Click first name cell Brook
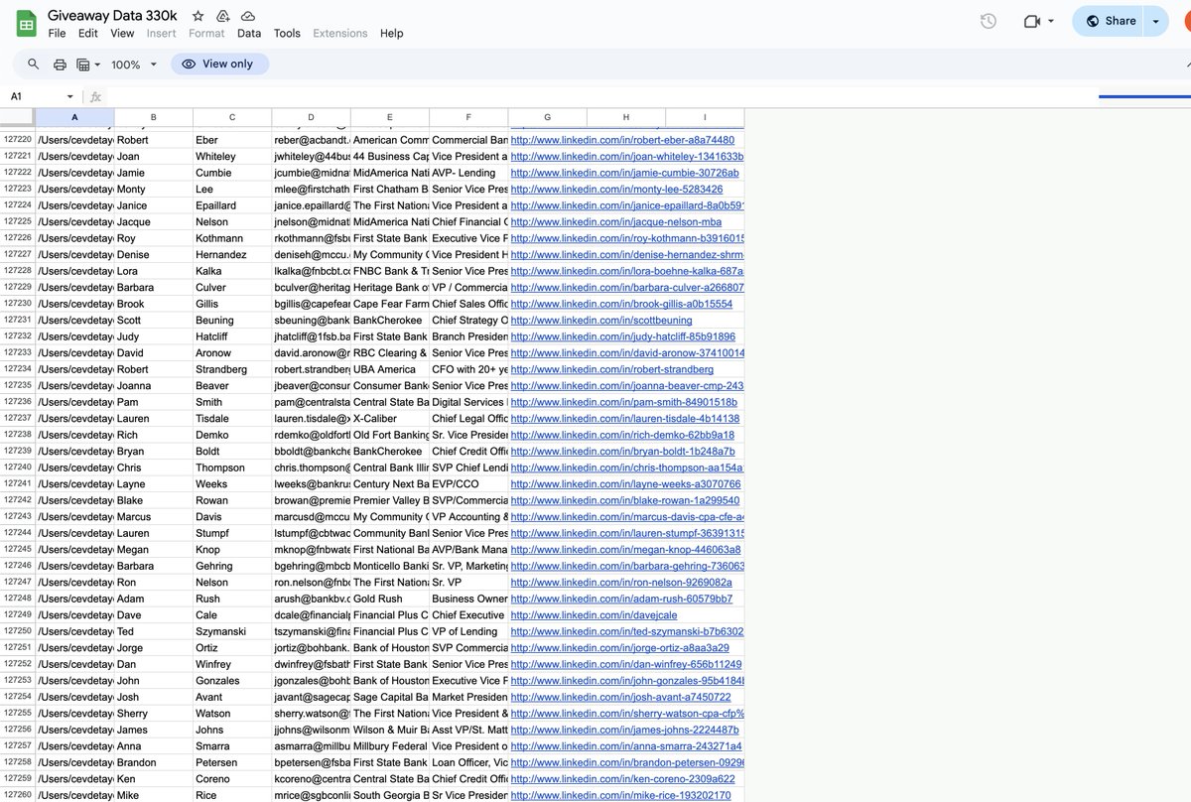The image size is (1191, 802). [154, 304]
